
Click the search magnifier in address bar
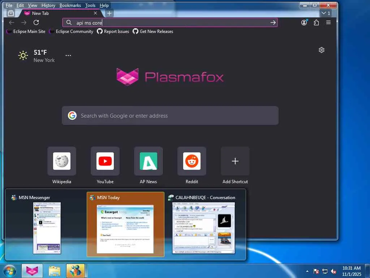(x=69, y=22)
